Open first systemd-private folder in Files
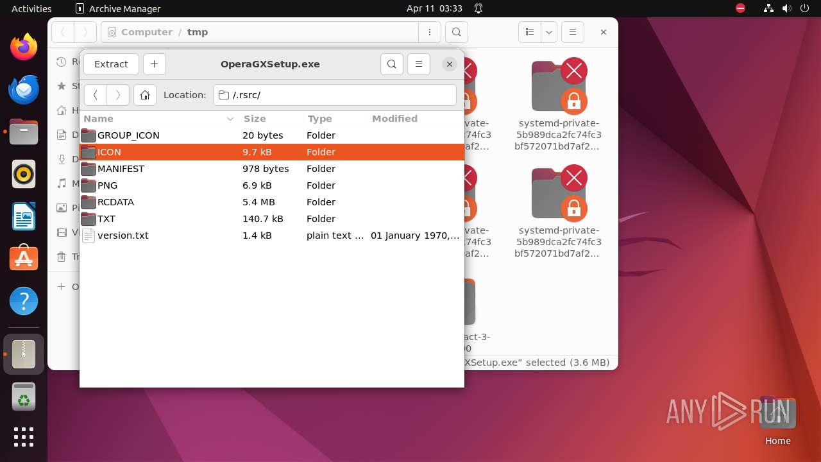821x462 pixels. pyautogui.click(x=558, y=106)
